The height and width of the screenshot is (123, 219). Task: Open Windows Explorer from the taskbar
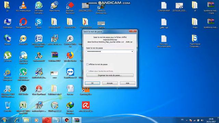tap(26, 120)
